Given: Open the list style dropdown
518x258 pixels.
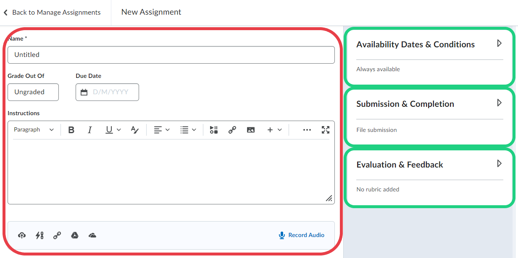Looking at the screenshot, I should pyautogui.click(x=188, y=130).
